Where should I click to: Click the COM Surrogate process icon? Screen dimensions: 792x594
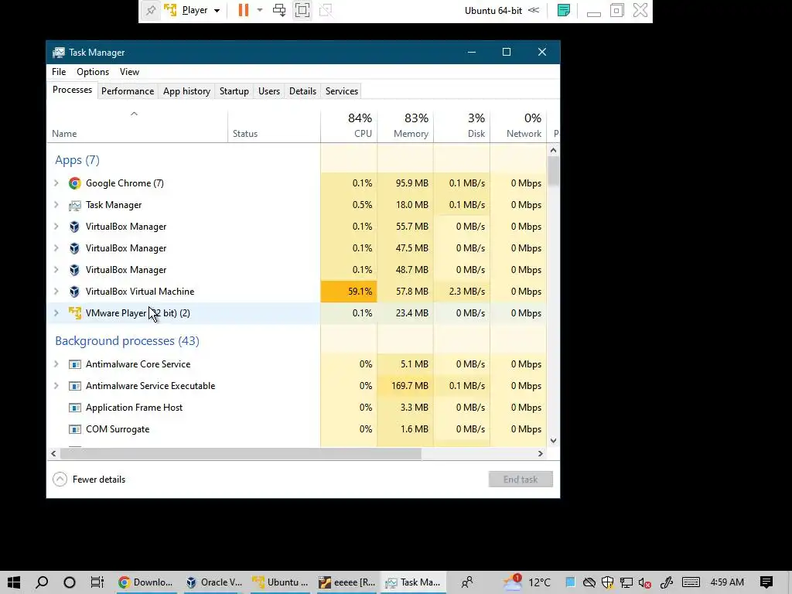[x=75, y=429]
